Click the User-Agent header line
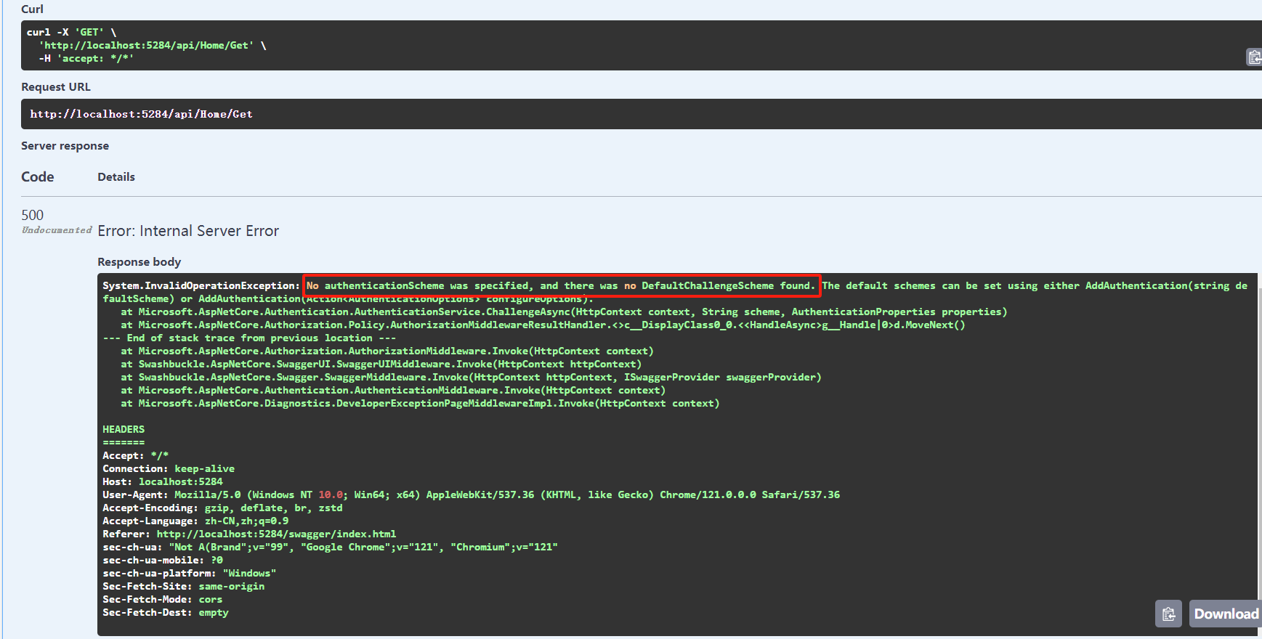 click(x=471, y=494)
